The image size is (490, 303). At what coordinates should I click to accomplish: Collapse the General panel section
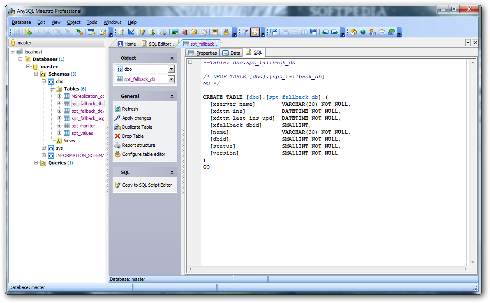pyautogui.click(x=172, y=97)
